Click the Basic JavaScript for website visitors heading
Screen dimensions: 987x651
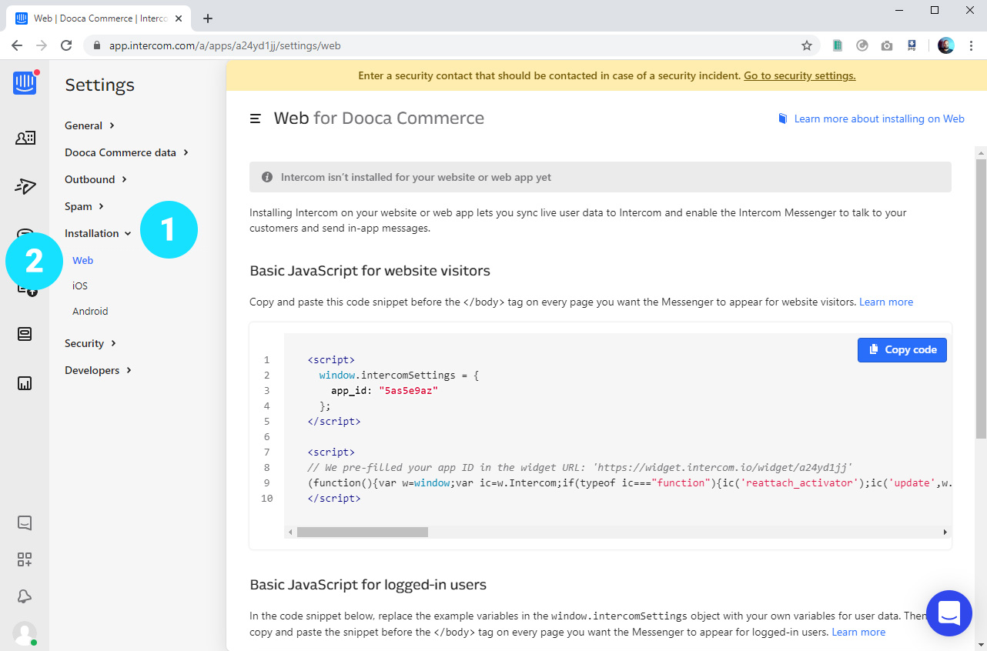pyautogui.click(x=370, y=270)
